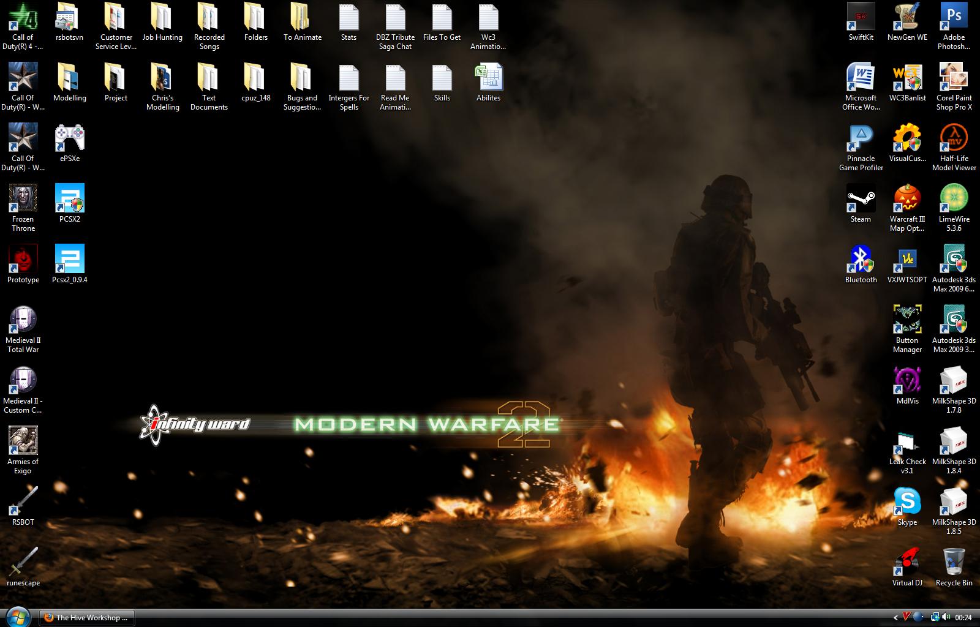Open the rsbotsvn desktop icon
This screenshot has width=980, height=627.
point(69,23)
